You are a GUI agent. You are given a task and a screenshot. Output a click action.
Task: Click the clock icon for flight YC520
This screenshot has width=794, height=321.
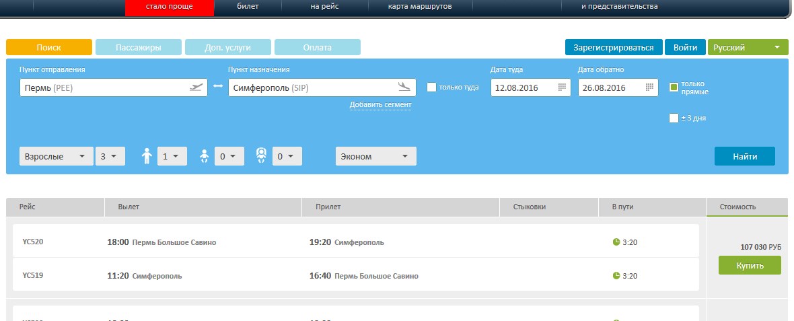click(616, 242)
